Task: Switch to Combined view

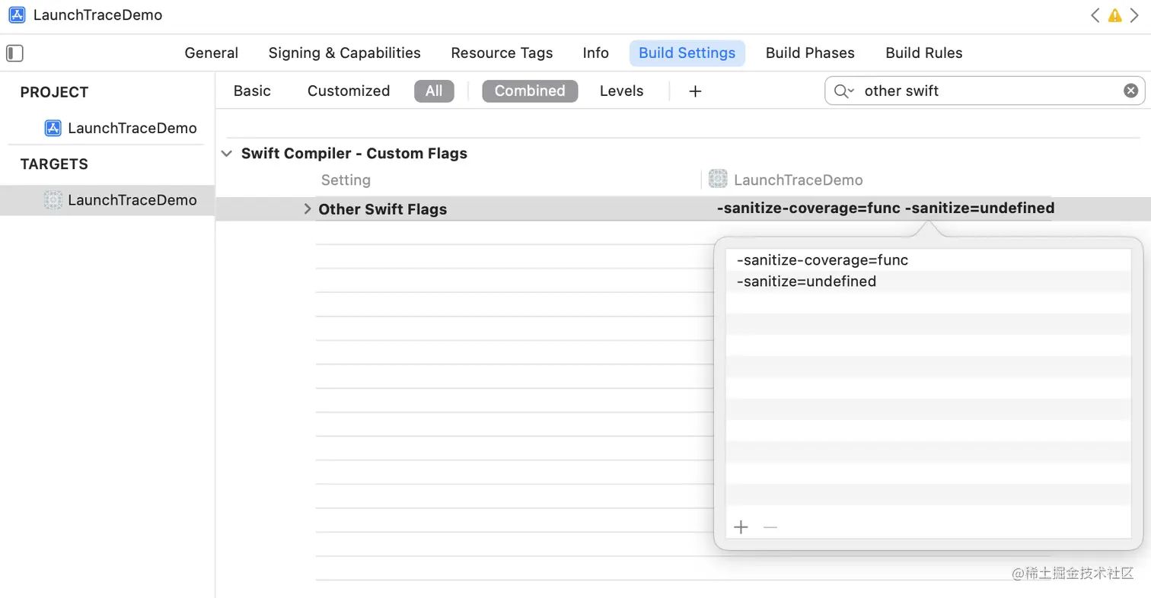Action: [x=530, y=91]
